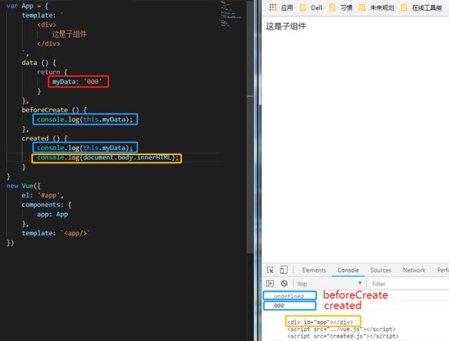This screenshot has height=341, width=449.
Task: Click console.log(document.body.innerHTML) code line
Action: pos(108,158)
